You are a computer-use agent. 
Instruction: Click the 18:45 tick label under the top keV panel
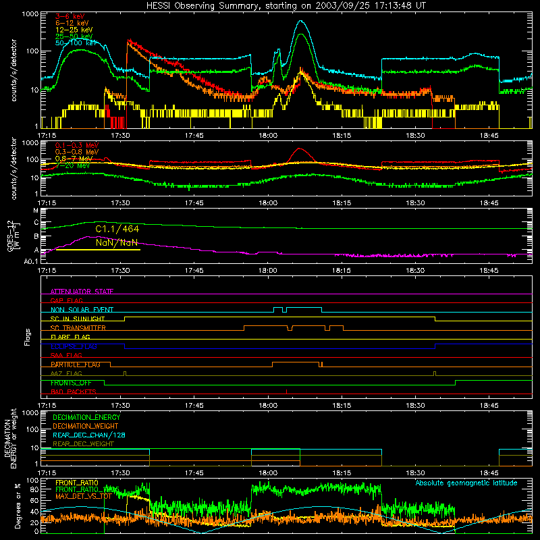[x=489, y=136]
